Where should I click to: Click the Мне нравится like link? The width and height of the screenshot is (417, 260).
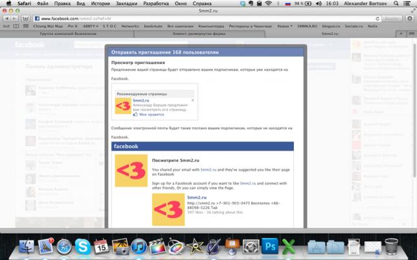point(152,114)
